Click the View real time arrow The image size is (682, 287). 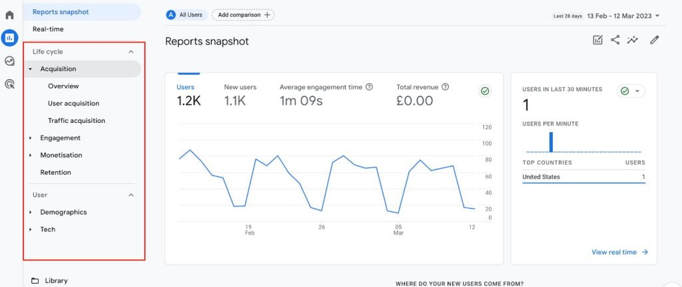(x=645, y=252)
